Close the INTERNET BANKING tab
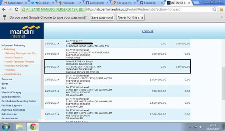This screenshot has width=225, height=131. (x=189, y=3)
